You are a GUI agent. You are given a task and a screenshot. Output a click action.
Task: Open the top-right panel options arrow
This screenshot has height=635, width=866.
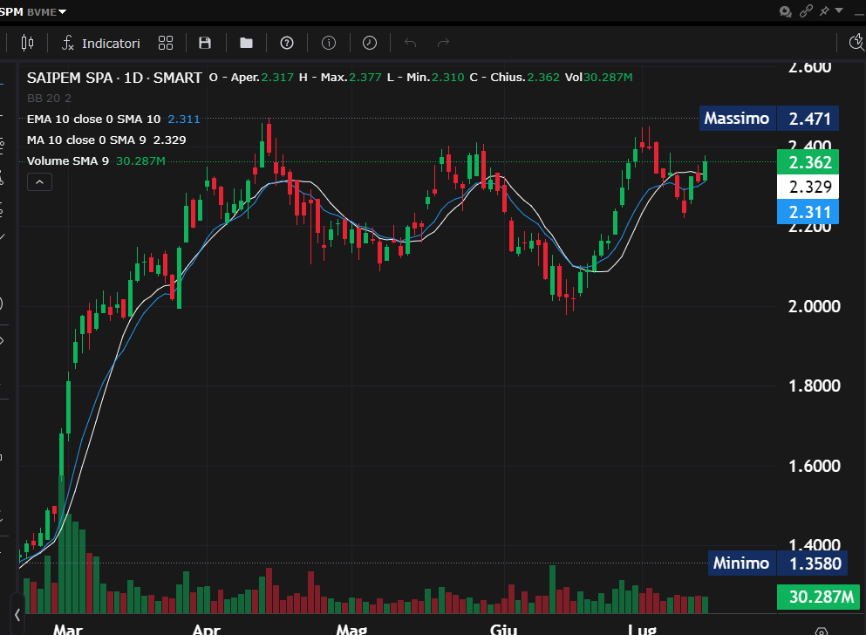click(840, 10)
